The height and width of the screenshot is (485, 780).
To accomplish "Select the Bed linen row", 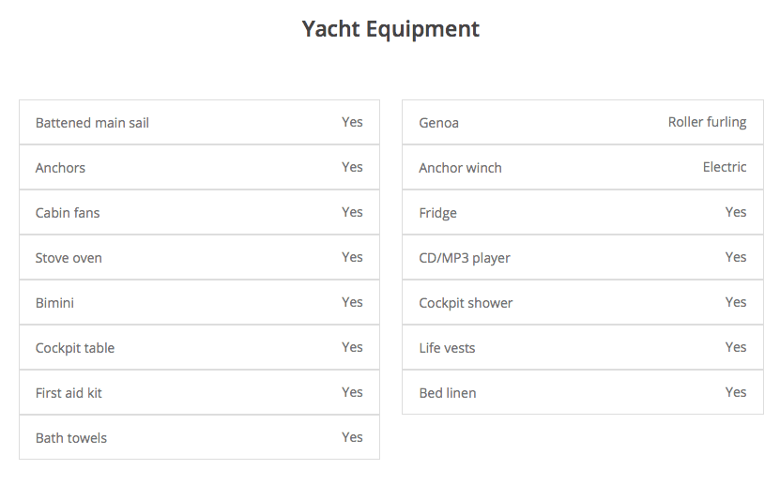I will [x=582, y=393].
